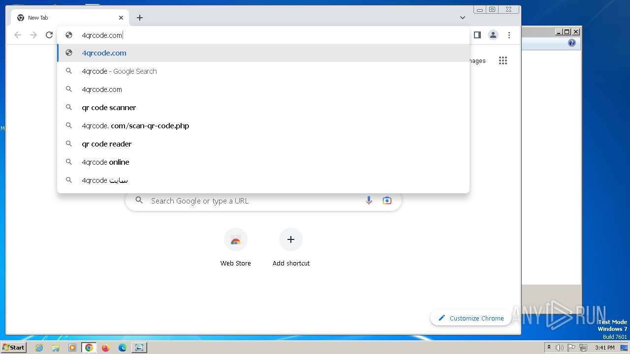The width and height of the screenshot is (630, 354).
Task: Click the Customize Chrome button
Action: coord(471,318)
